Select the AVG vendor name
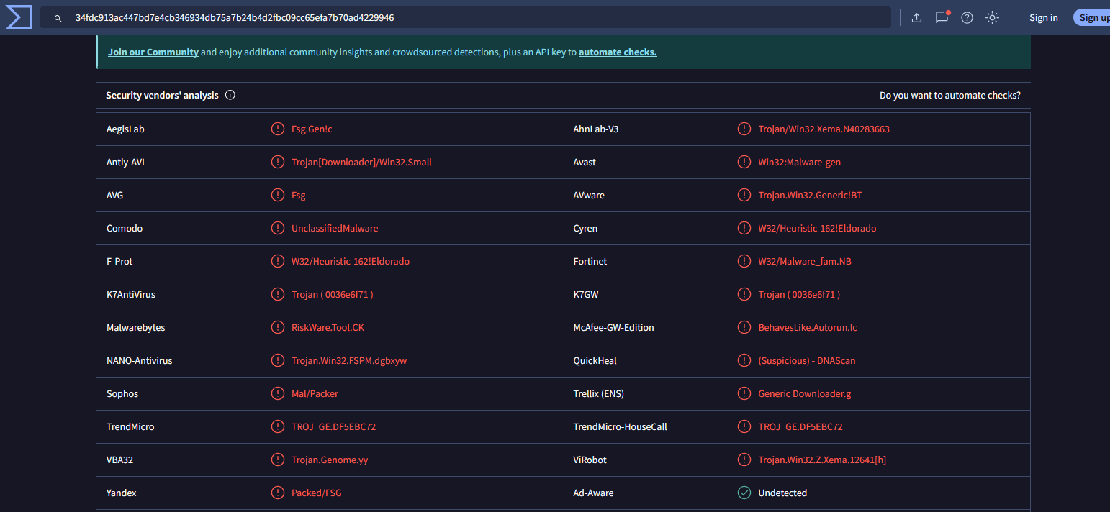 [115, 195]
